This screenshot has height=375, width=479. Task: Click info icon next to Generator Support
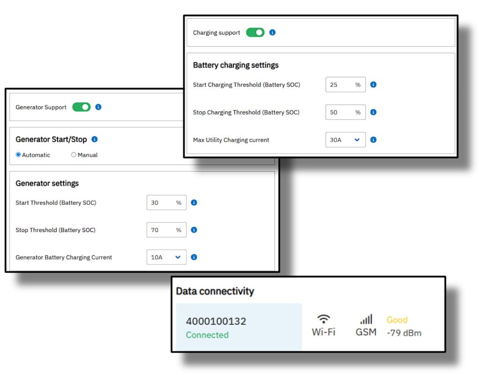(x=98, y=107)
